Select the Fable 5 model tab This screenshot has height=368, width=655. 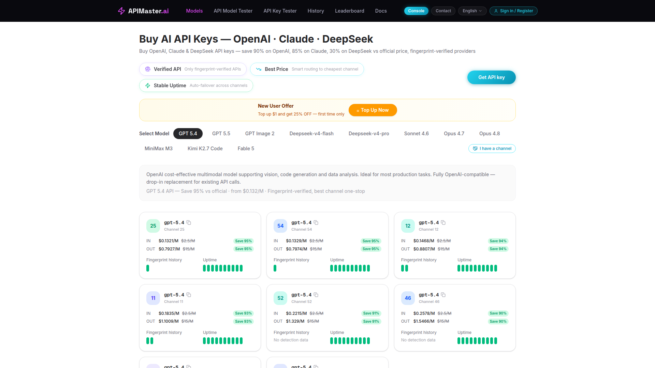click(x=246, y=149)
